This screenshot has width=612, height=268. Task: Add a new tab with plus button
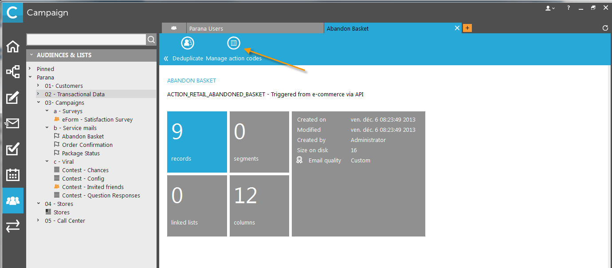[467, 28]
